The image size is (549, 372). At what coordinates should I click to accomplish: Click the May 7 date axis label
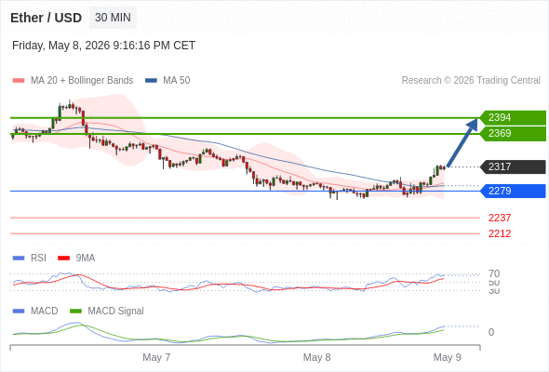[x=156, y=357]
